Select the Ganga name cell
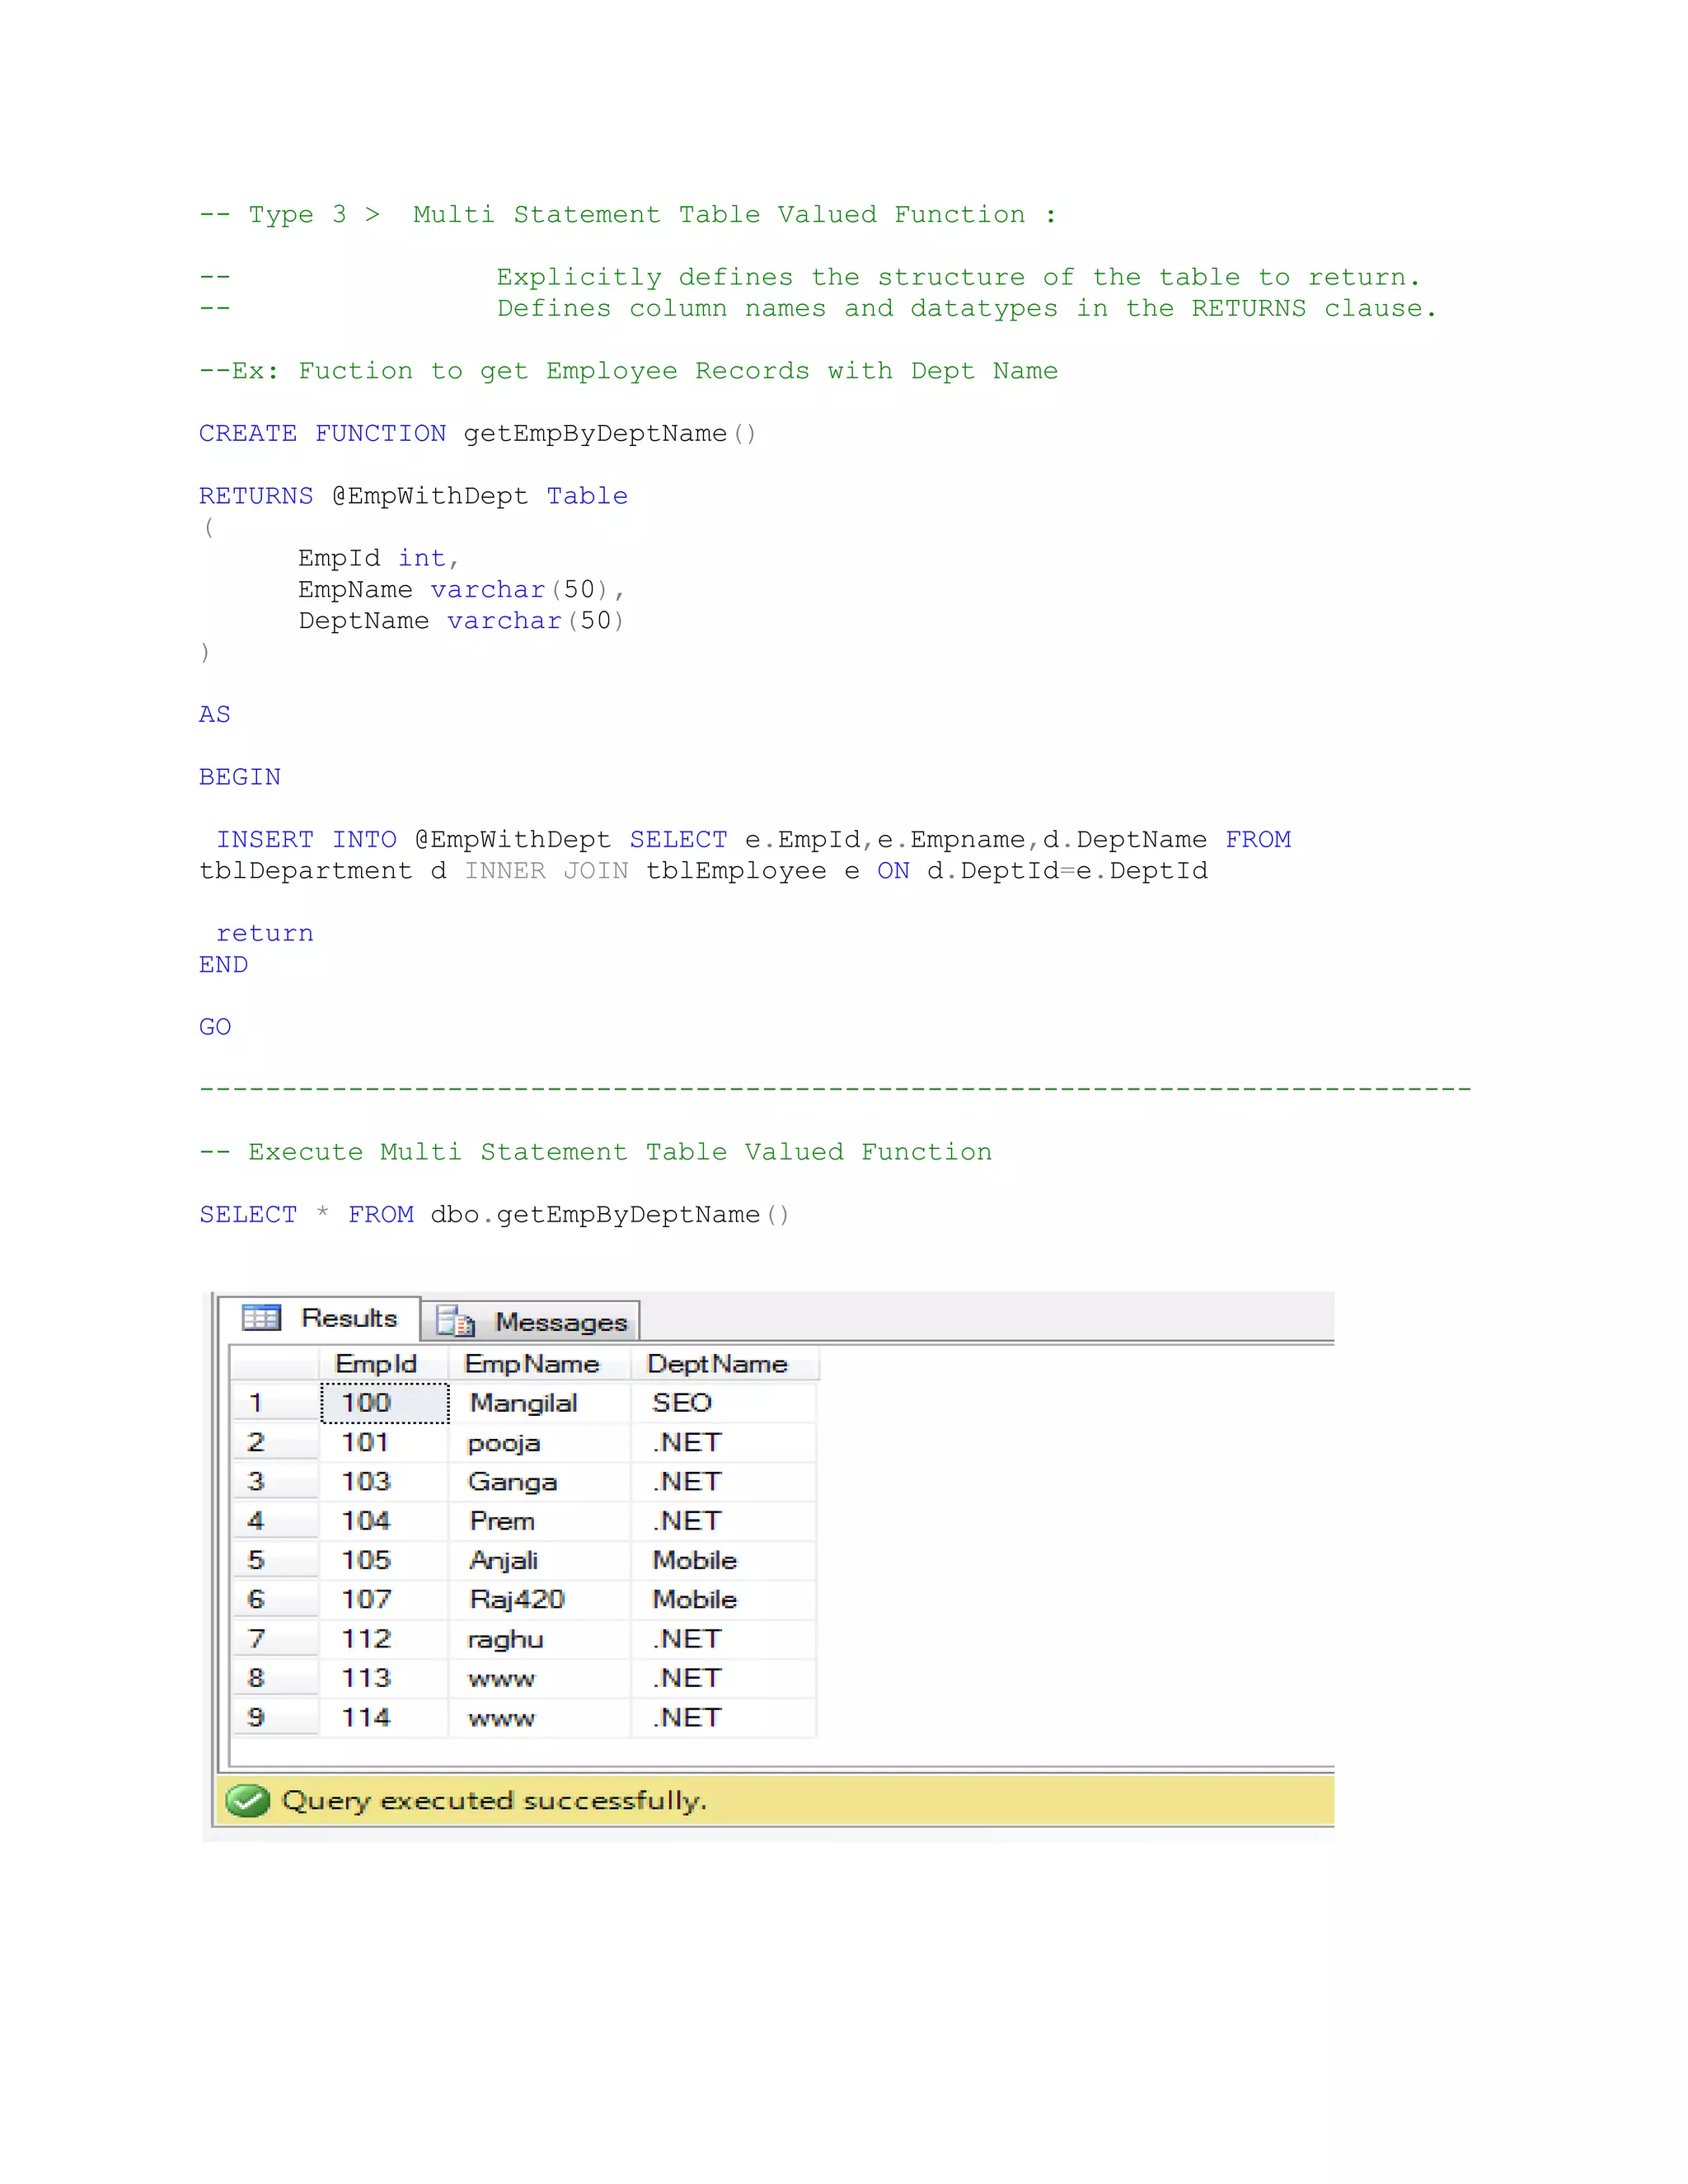This screenshot has height=2184, width=1688. [540, 1481]
